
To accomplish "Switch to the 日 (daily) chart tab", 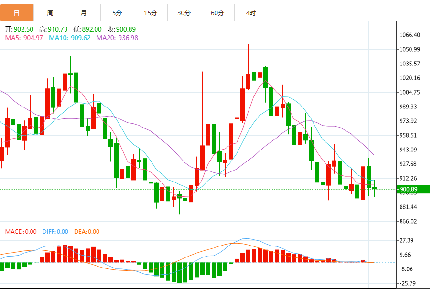I will coord(17,13).
